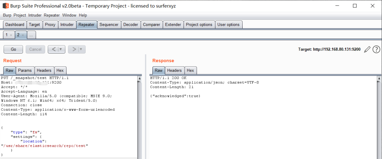This screenshot has height=159, width=382.
Task: Click the Connection: close header line
Action: 22,105
